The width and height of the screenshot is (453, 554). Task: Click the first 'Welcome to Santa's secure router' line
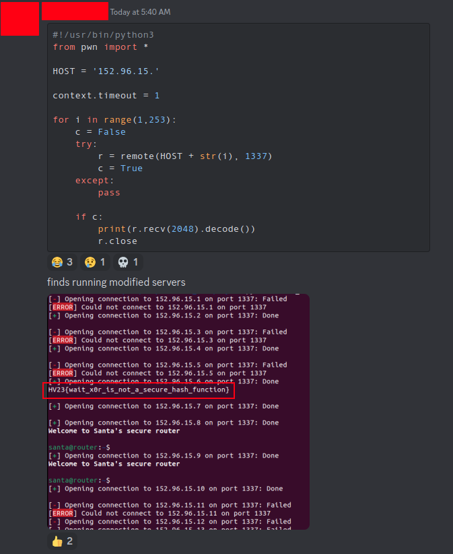tap(114, 431)
